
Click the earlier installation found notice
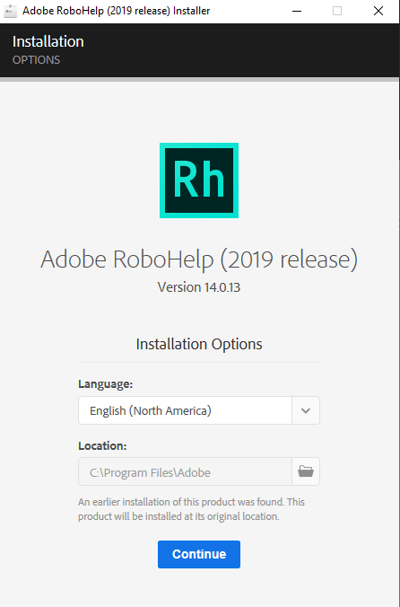[x=191, y=509]
